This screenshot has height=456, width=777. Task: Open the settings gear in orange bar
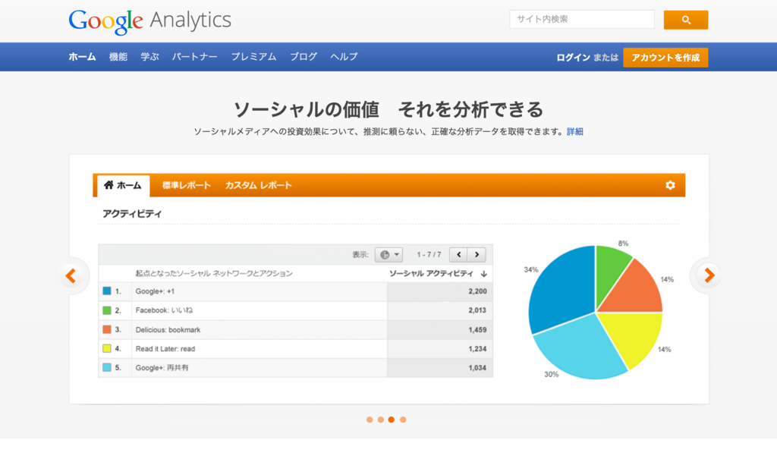[670, 185]
